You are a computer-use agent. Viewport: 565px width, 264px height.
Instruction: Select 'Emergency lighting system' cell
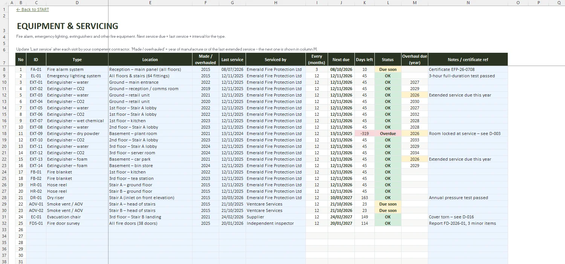[77, 76]
